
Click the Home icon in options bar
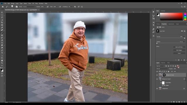(x=3, y=7)
